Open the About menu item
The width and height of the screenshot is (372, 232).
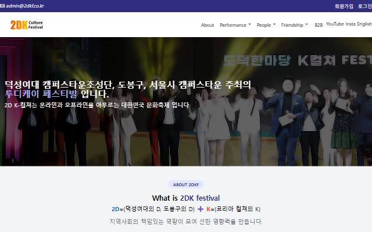208,25
